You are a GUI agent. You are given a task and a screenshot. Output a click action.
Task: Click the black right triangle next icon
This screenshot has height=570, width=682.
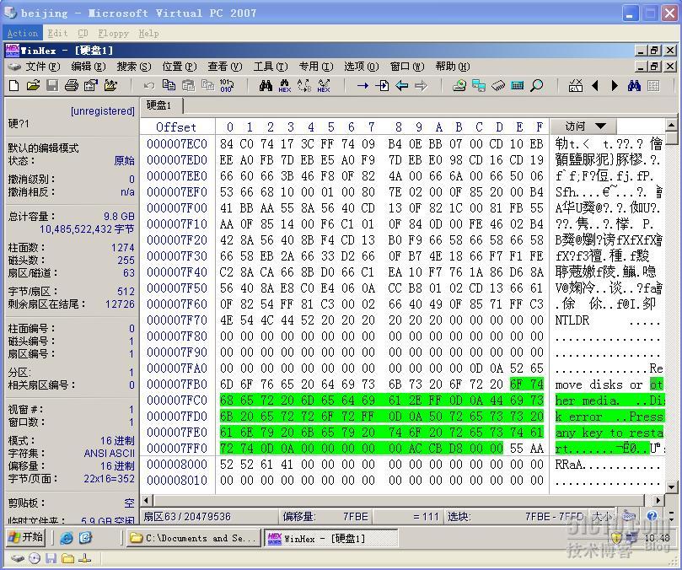(x=615, y=86)
